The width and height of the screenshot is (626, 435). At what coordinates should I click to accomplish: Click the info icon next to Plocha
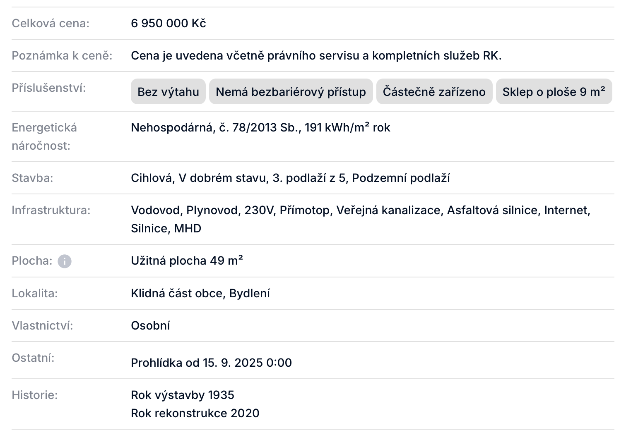64,261
